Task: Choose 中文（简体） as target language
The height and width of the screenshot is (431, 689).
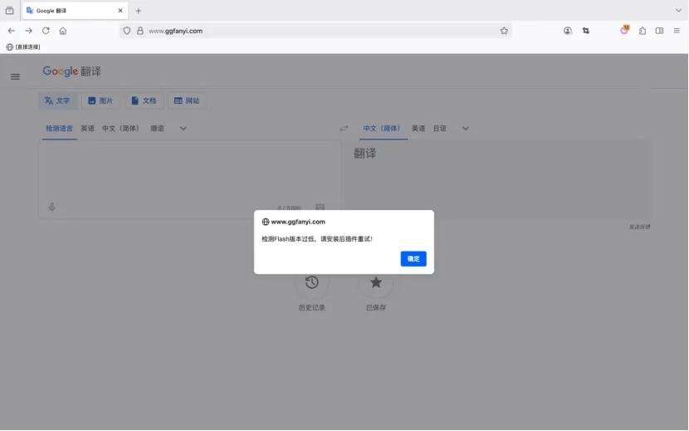Action: [x=383, y=129]
